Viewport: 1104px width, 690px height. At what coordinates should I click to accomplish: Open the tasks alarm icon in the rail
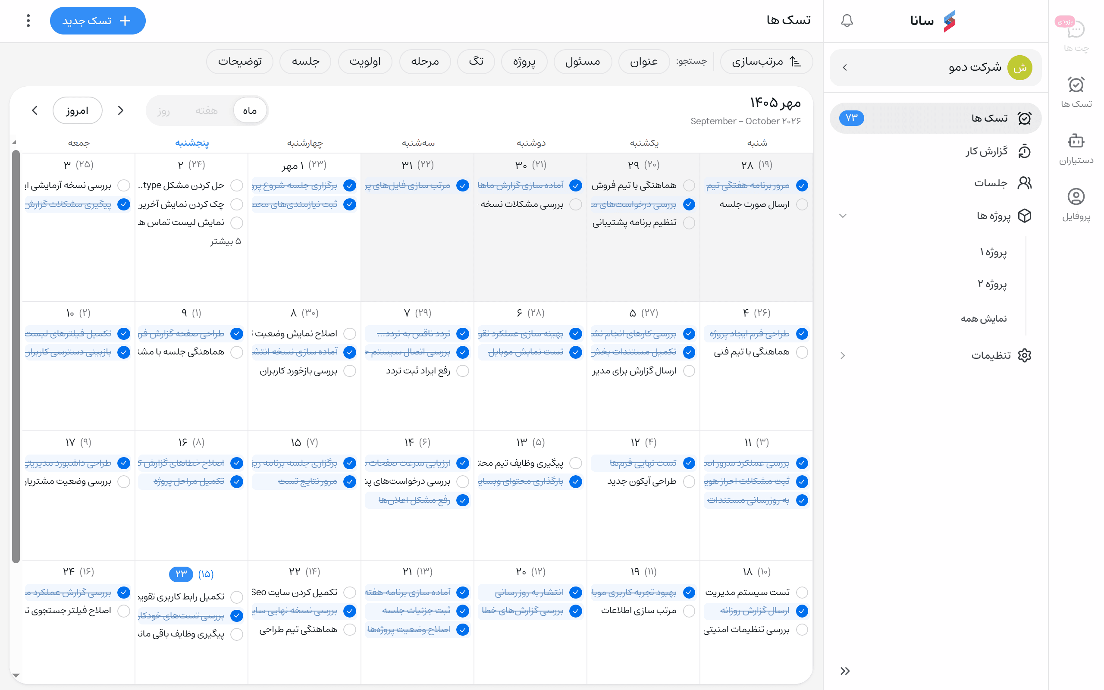point(1076,85)
